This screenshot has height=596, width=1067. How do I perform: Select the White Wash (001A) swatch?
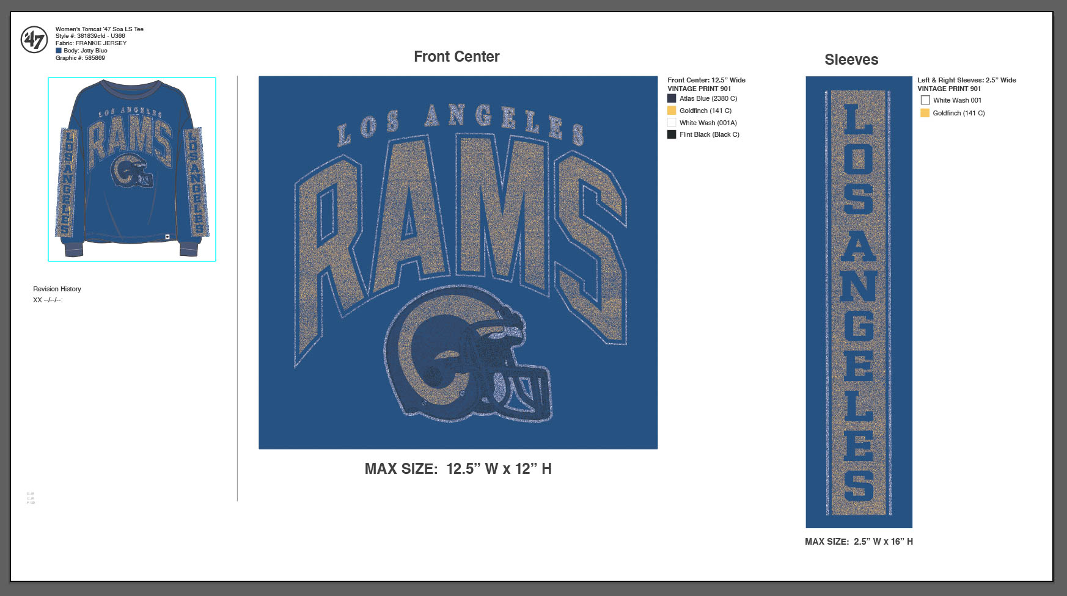click(672, 123)
